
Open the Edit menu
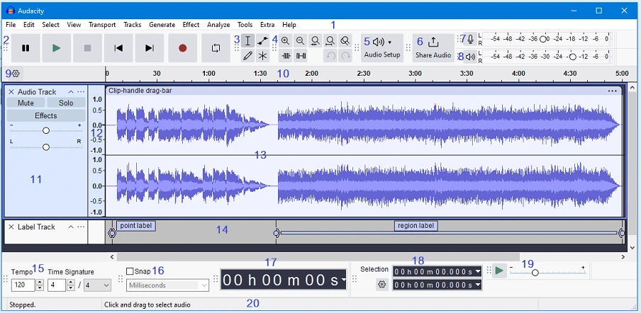[x=28, y=25]
